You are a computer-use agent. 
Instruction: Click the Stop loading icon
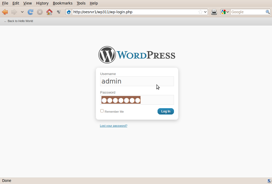coord(40,12)
